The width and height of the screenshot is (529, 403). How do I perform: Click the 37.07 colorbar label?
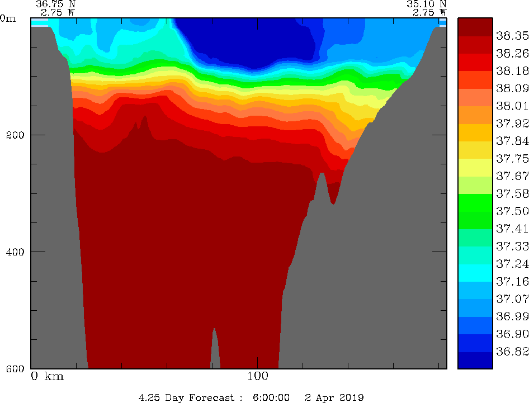[x=512, y=299]
